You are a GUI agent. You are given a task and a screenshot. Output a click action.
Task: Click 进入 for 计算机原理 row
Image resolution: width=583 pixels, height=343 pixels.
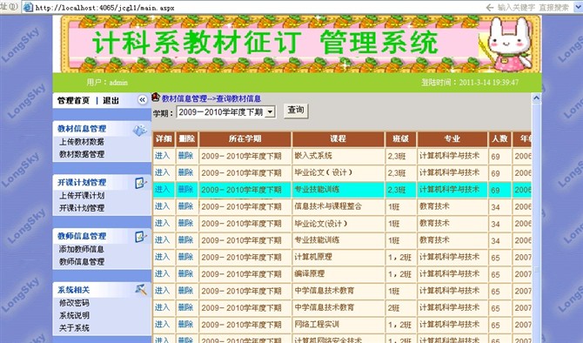(x=162, y=257)
